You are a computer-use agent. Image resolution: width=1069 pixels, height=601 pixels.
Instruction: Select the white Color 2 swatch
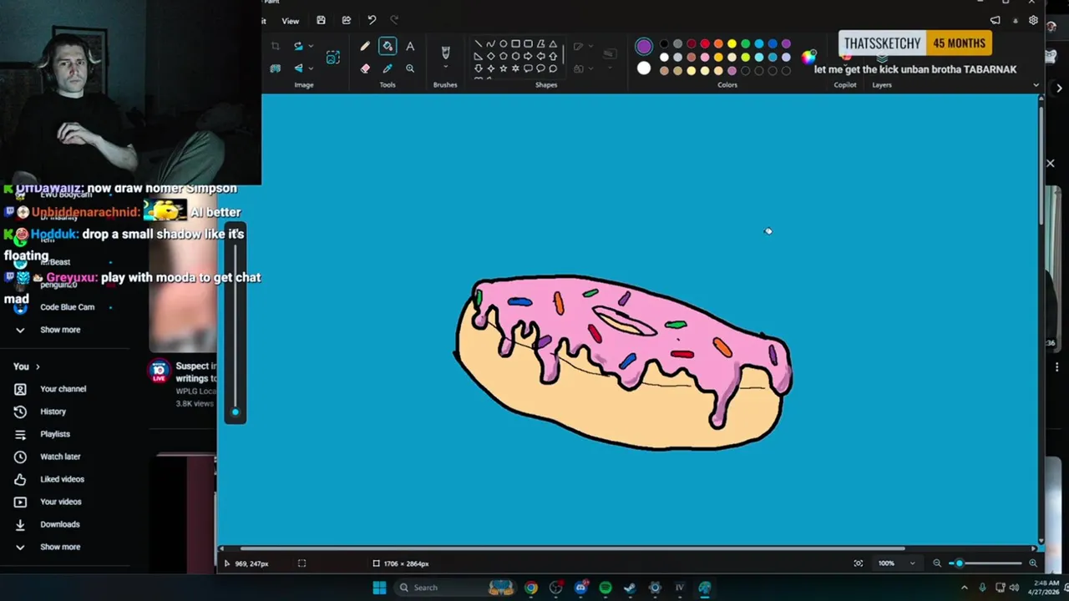click(644, 68)
